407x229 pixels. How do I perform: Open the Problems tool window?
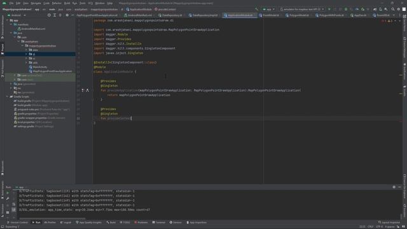[141, 223]
